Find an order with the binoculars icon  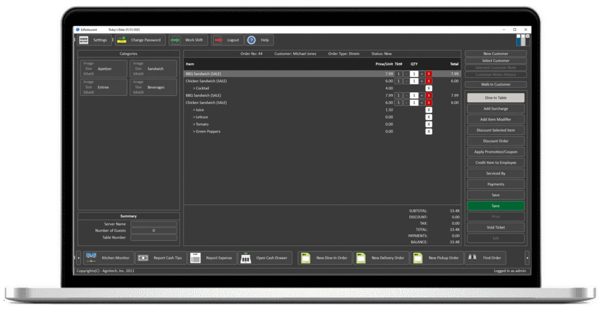point(485,258)
